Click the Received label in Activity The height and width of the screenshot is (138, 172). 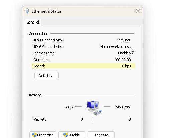coord(123,106)
